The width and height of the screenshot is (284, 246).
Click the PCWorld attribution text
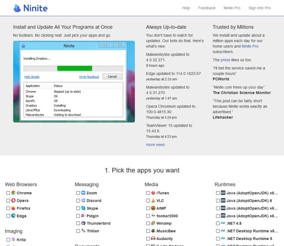[221, 79]
